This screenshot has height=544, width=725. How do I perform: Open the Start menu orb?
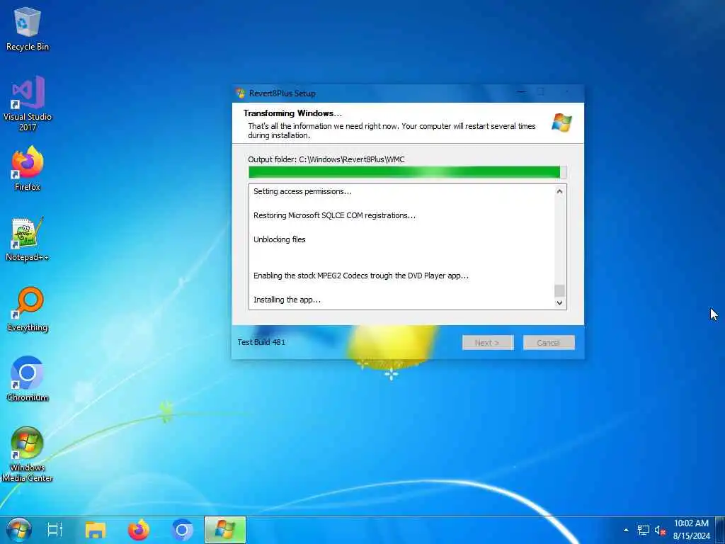click(x=19, y=530)
